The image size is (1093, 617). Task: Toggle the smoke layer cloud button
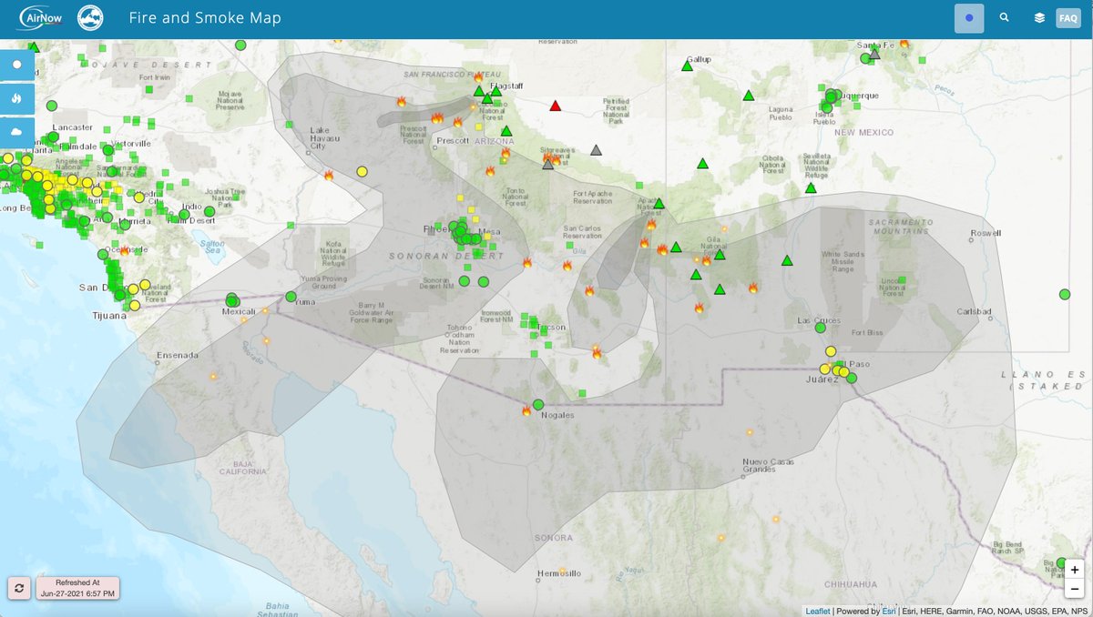pos(16,132)
